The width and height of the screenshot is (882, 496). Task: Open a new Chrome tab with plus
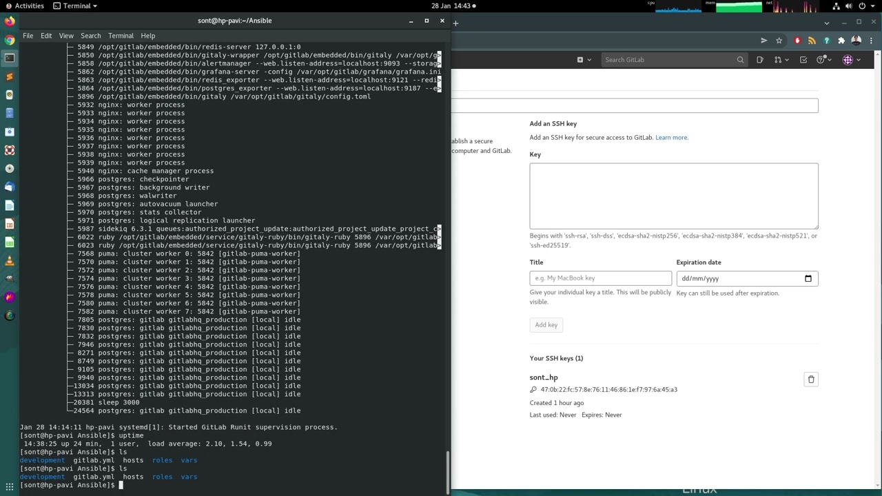[x=455, y=23]
